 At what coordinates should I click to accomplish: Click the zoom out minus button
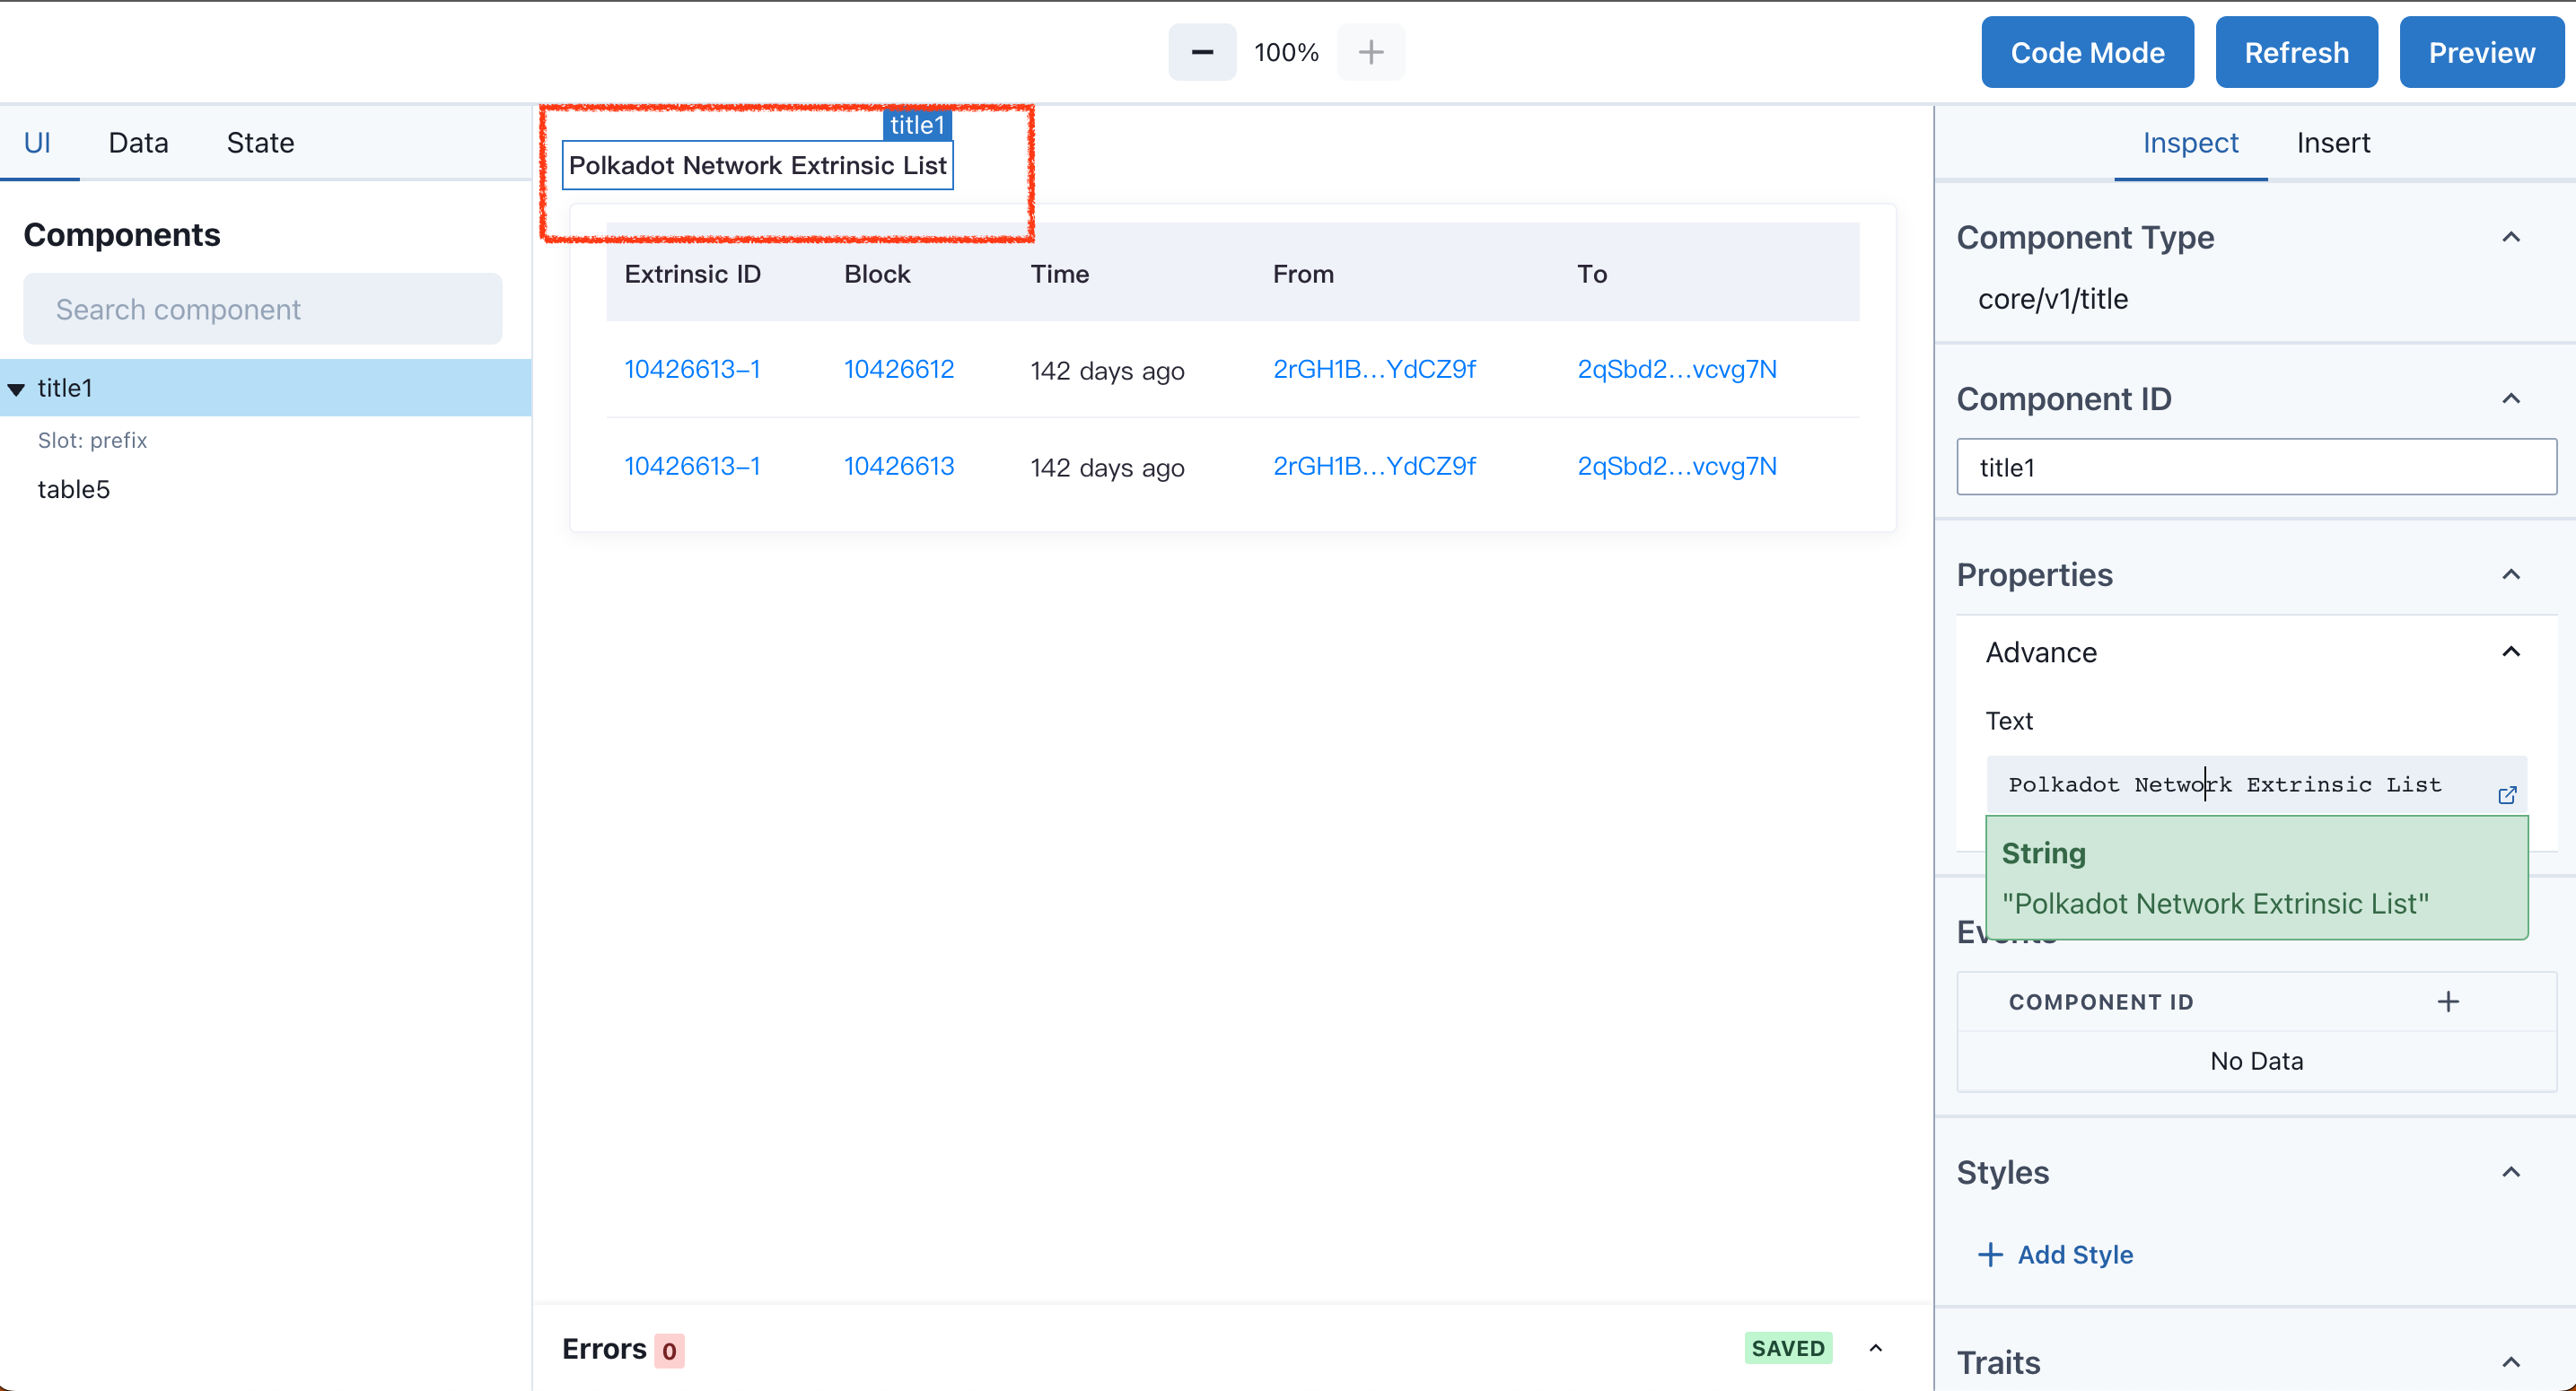coord(1202,52)
